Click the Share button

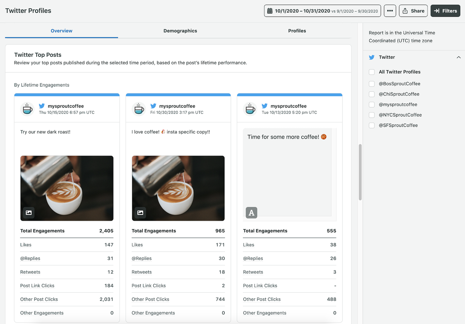tap(413, 11)
